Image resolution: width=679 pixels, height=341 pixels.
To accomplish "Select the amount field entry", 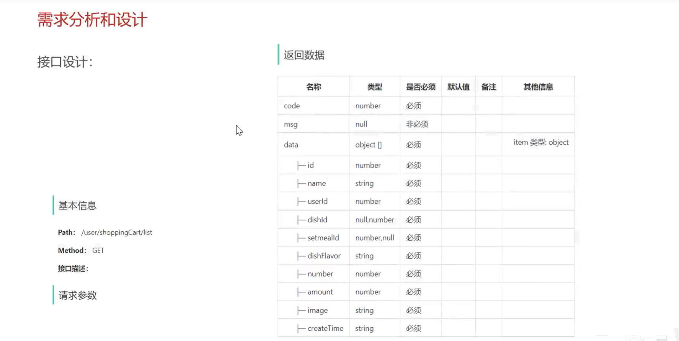I will click(320, 292).
